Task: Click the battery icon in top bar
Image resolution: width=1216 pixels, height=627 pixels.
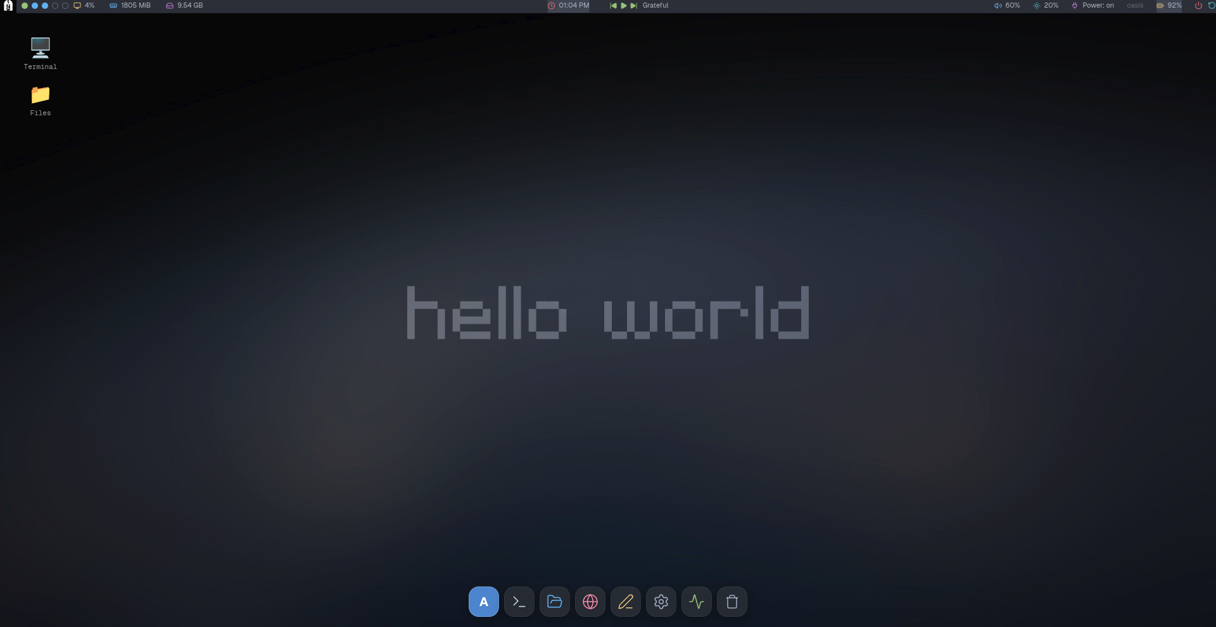Action: pos(1160,6)
